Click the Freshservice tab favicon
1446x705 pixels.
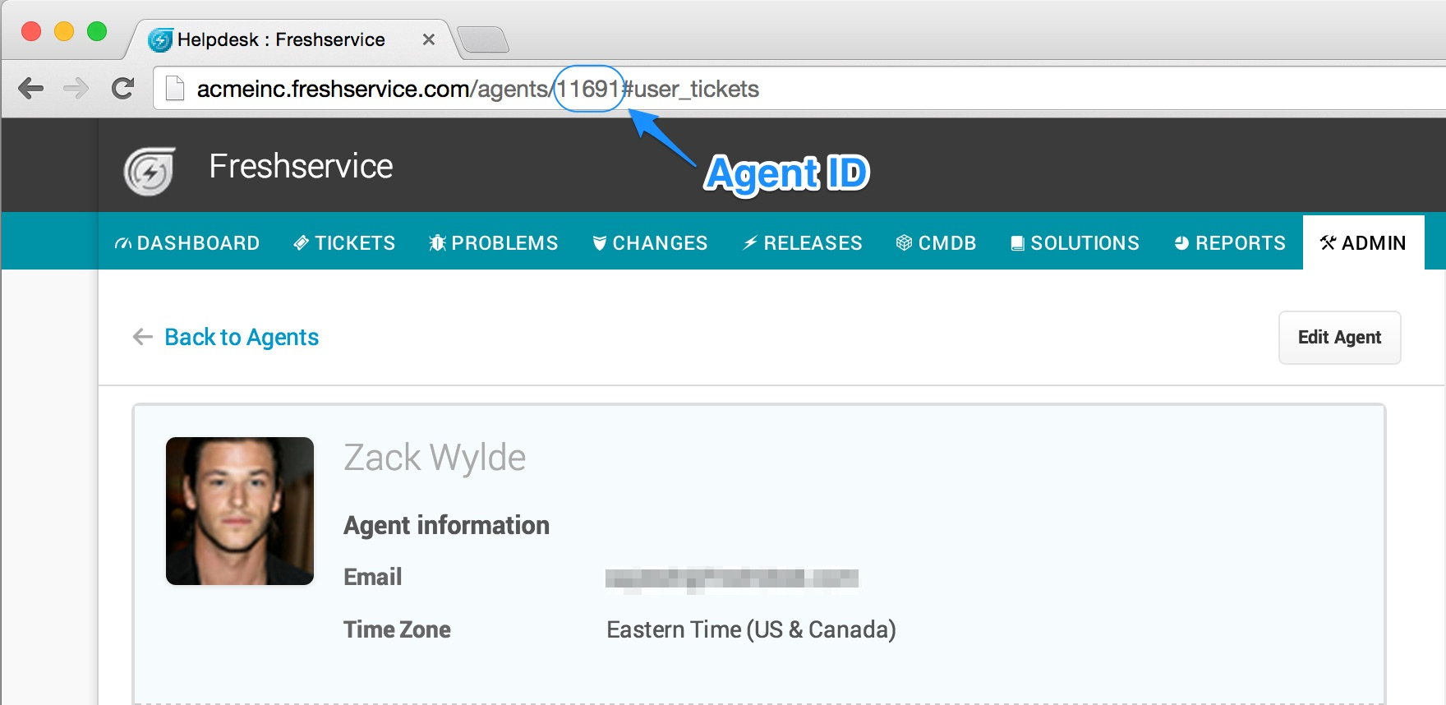pyautogui.click(x=160, y=39)
